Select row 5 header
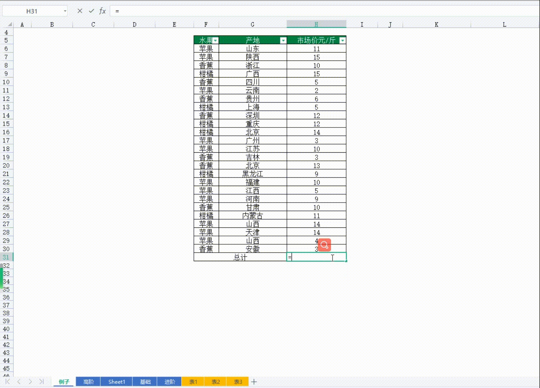The image size is (540, 388). tap(6, 40)
